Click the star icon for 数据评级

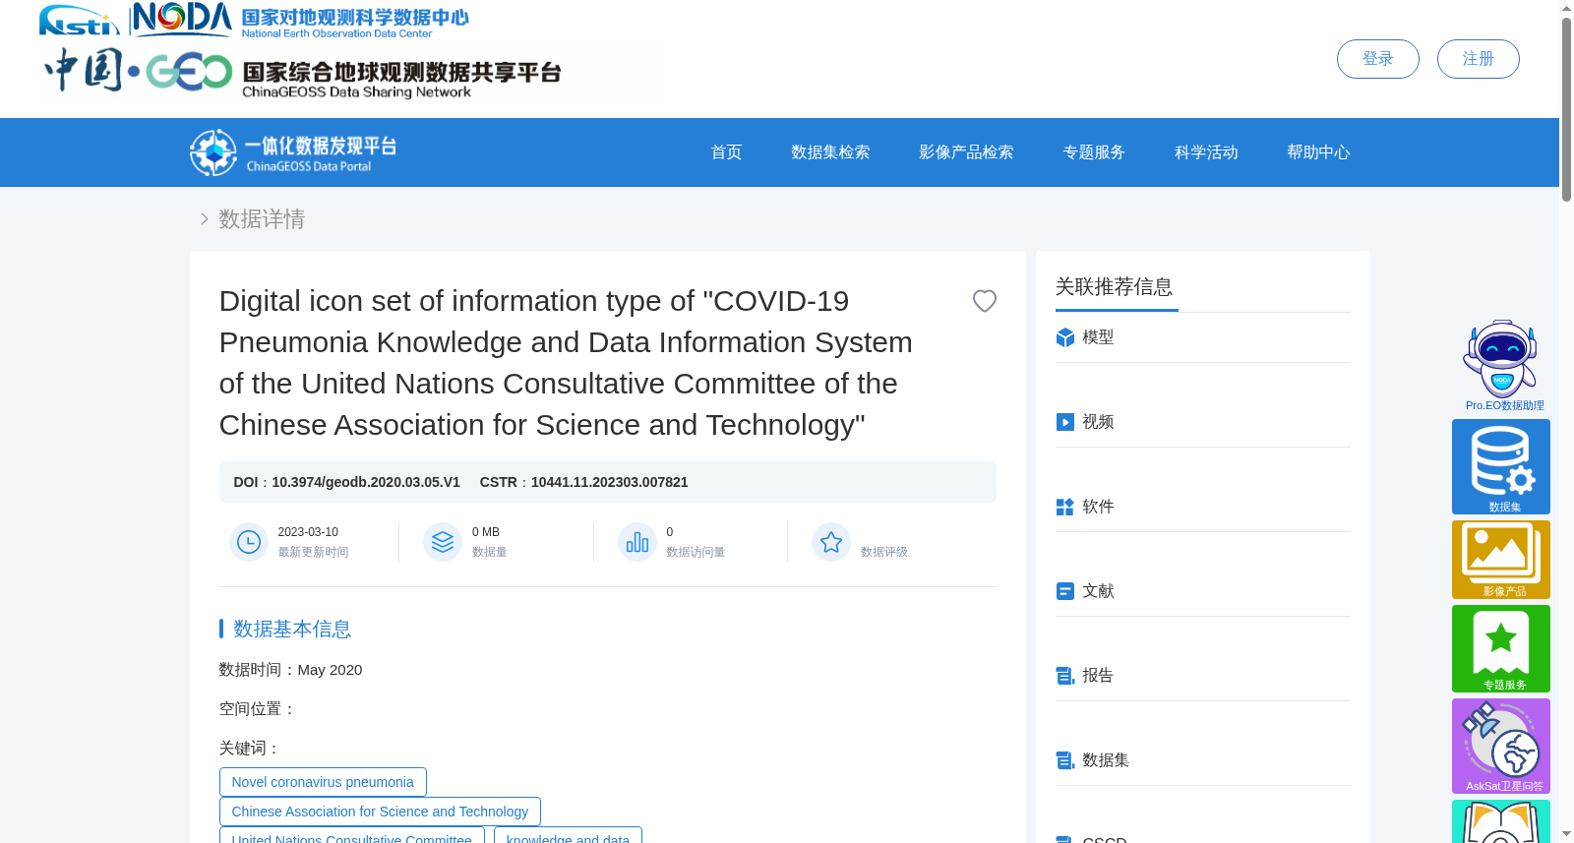click(831, 542)
